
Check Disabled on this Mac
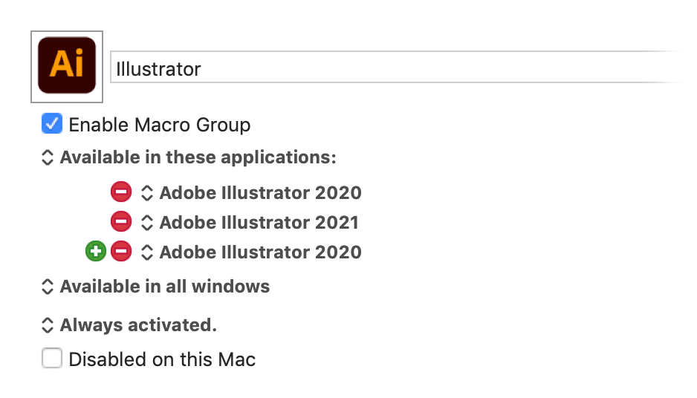coord(52,358)
